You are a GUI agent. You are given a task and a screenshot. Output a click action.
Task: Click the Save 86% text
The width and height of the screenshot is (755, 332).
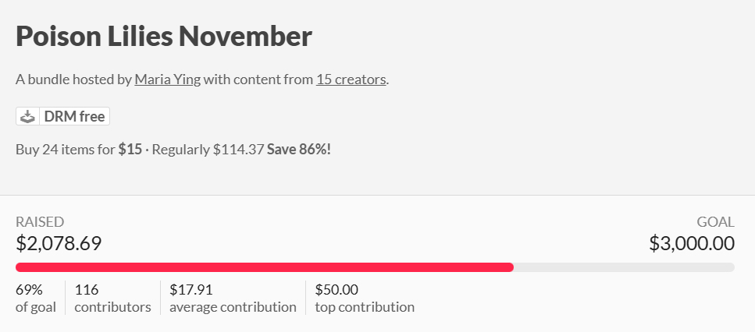click(x=298, y=149)
